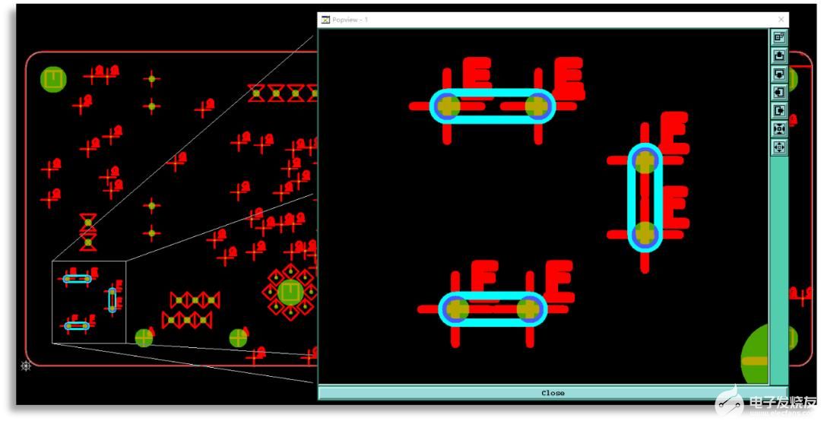Click the Close button below the Popview

pyautogui.click(x=553, y=393)
